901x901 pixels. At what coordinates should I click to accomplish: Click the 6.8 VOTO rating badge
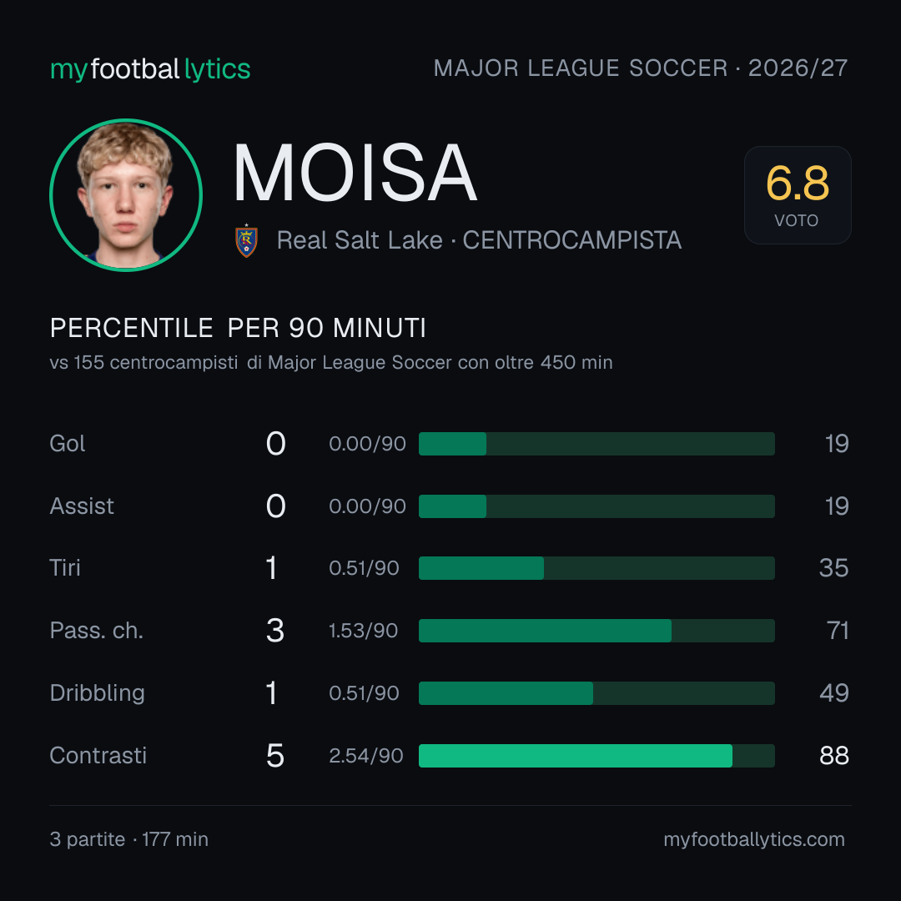click(x=798, y=195)
